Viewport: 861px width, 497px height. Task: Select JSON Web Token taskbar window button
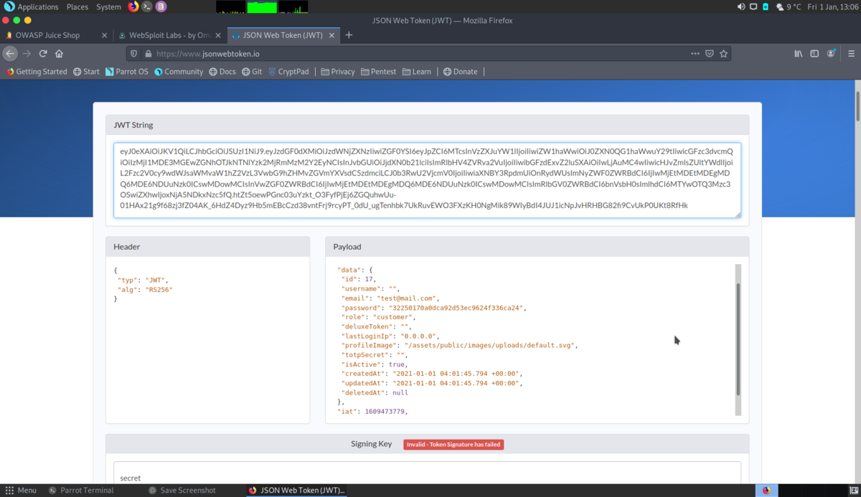coord(296,491)
